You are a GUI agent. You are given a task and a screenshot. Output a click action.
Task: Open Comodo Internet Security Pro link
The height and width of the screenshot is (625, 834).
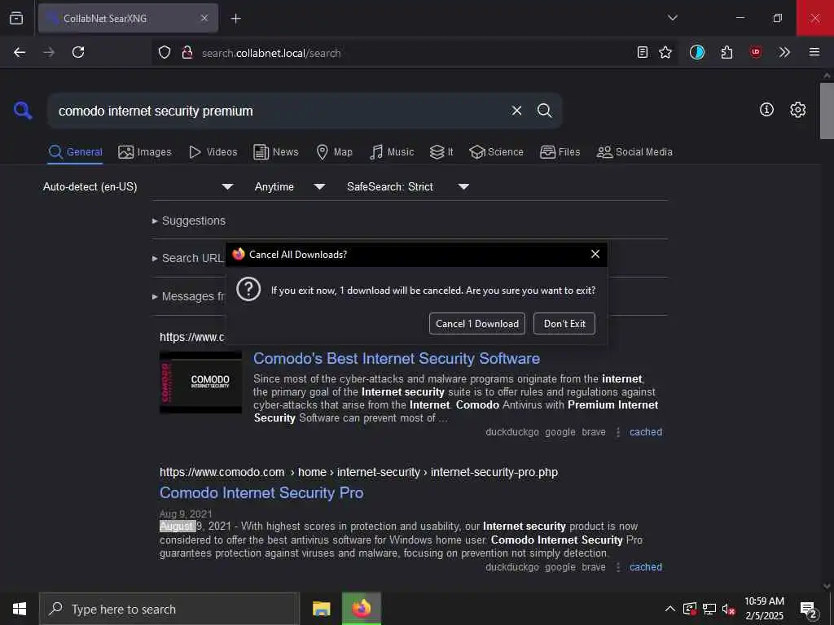[261, 493]
